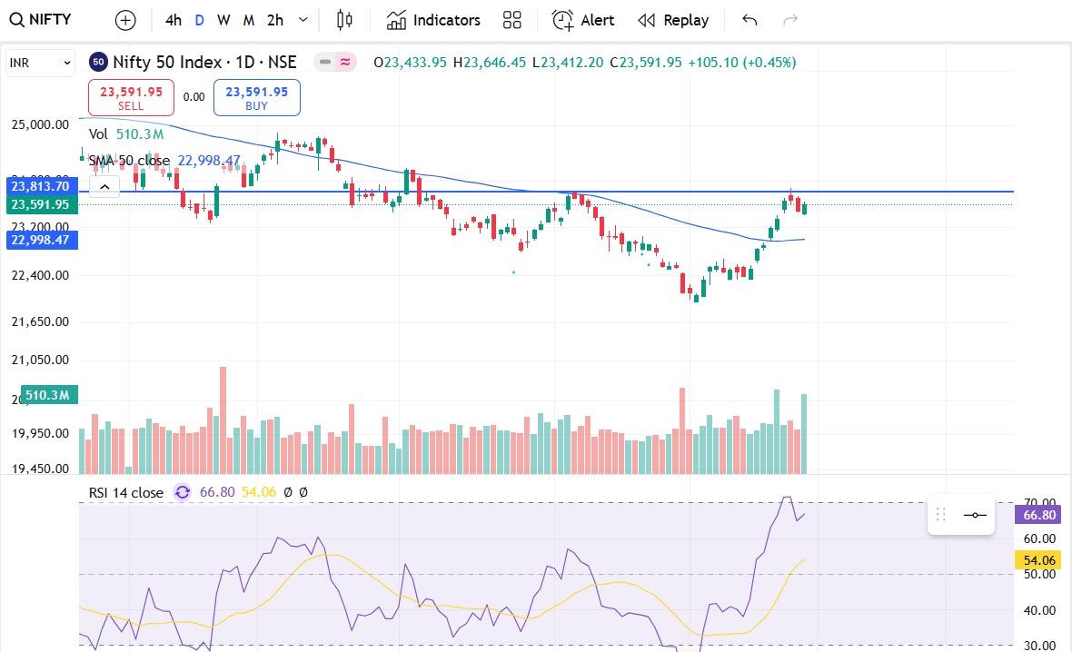Open the candlestick chart style selector
Viewport: 1072px width, 652px height.
click(x=344, y=21)
